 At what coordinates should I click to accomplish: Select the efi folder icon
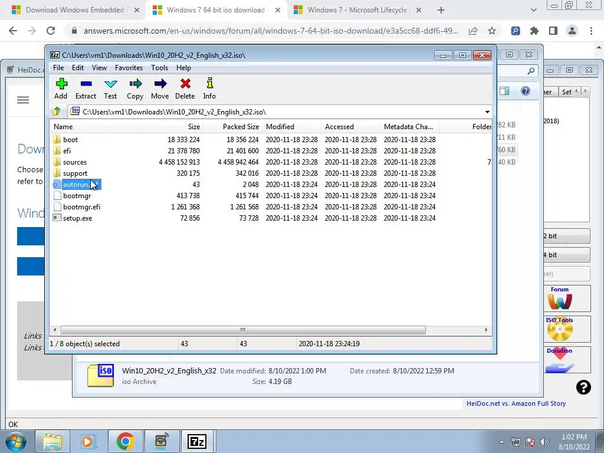pyautogui.click(x=57, y=150)
